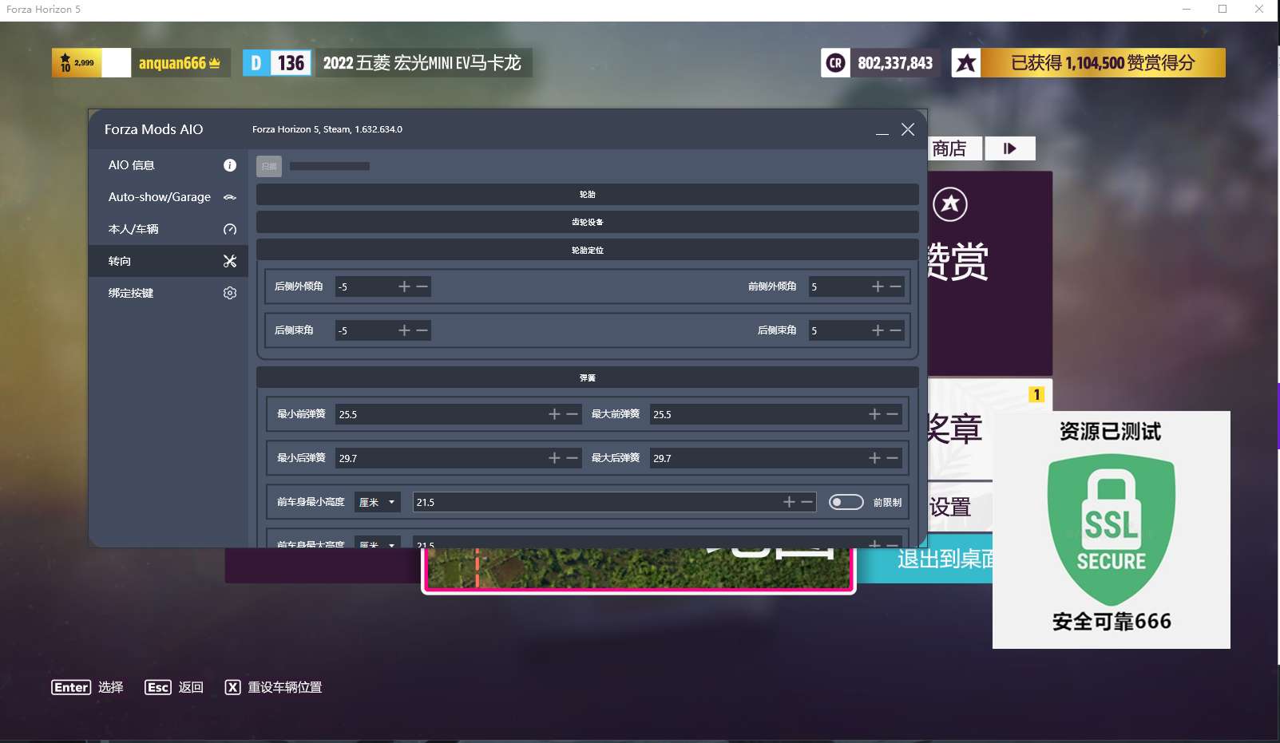Decrease 后侧外倾角 with its minus icon
The image size is (1280, 743).
pos(422,287)
